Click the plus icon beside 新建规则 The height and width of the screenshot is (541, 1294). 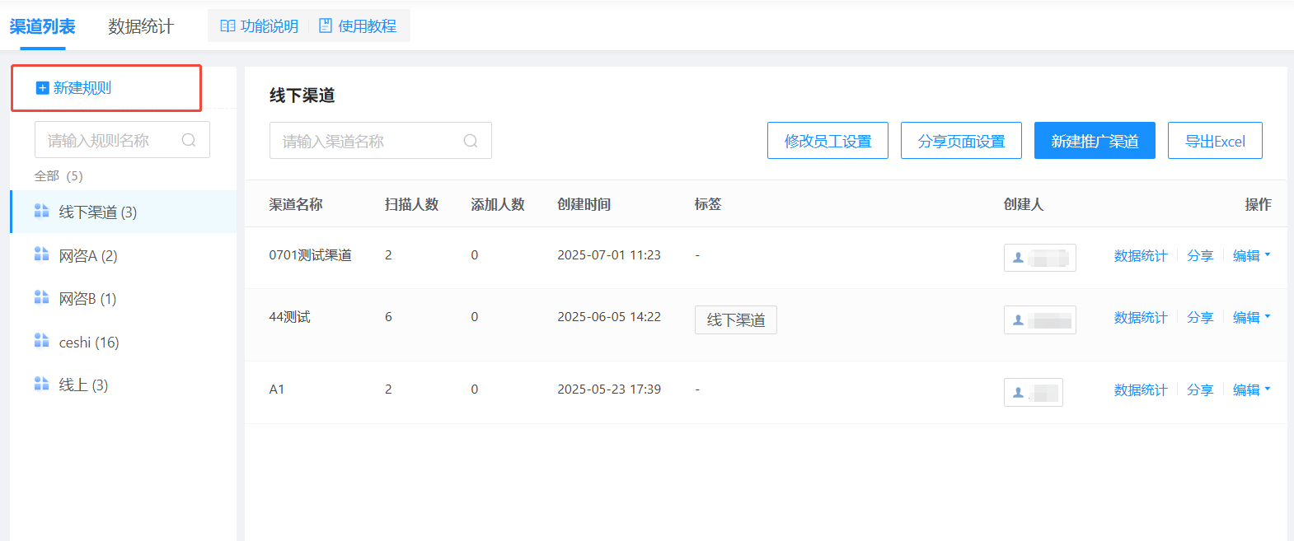43,88
